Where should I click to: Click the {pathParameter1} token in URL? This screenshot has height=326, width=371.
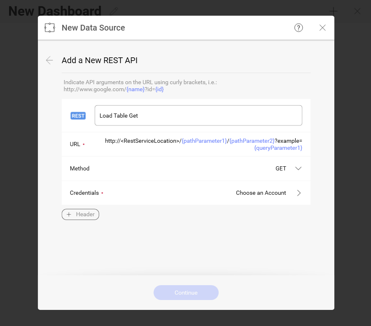tap(204, 141)
